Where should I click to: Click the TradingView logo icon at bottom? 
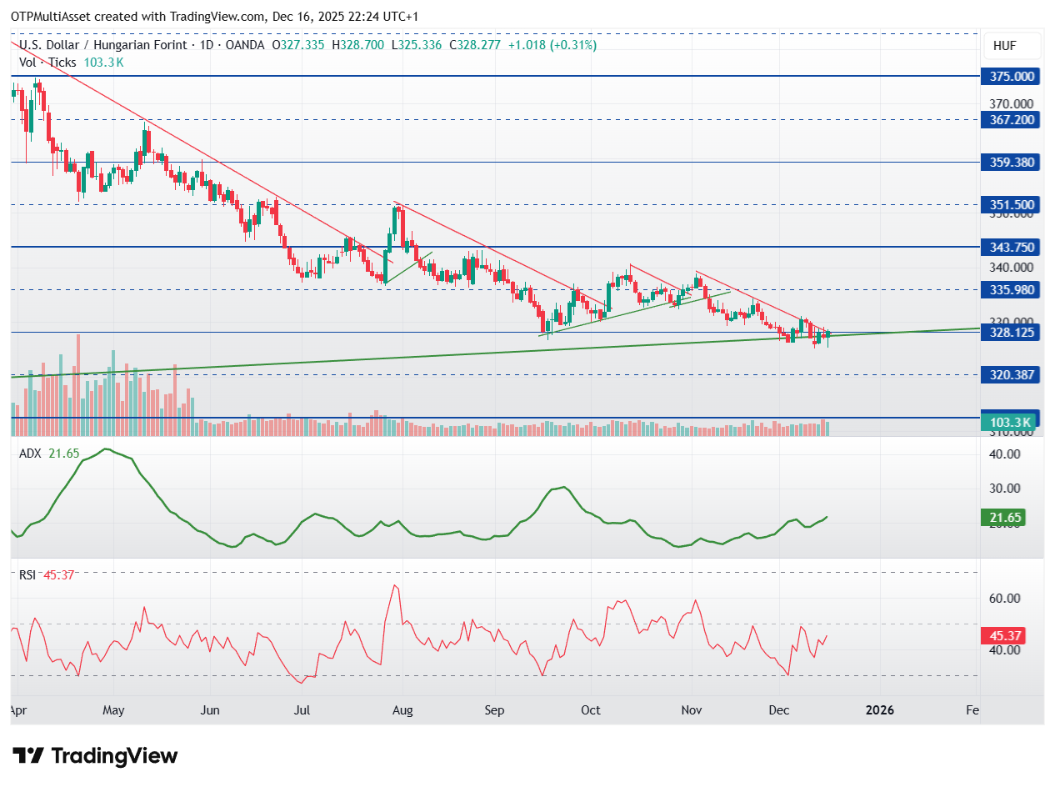[28, 756]
